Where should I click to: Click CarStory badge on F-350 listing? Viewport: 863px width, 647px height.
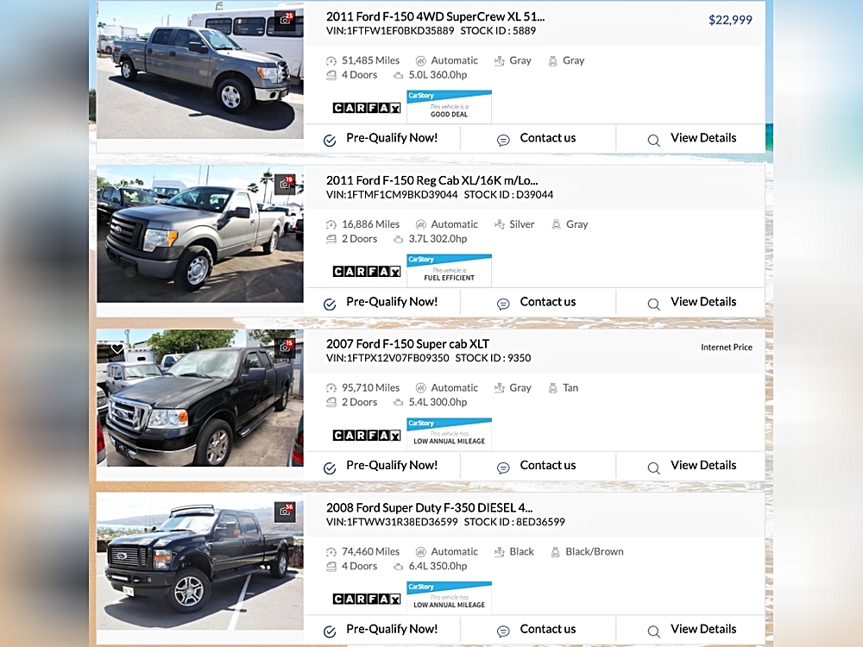point(449,597)
